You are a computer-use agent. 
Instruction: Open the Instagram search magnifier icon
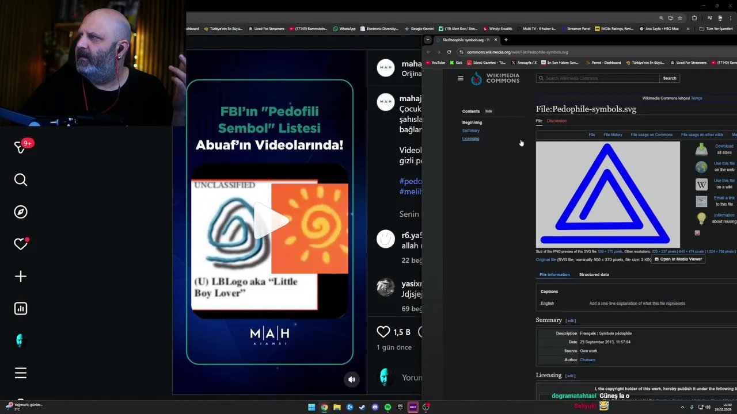tap(21, 180)
